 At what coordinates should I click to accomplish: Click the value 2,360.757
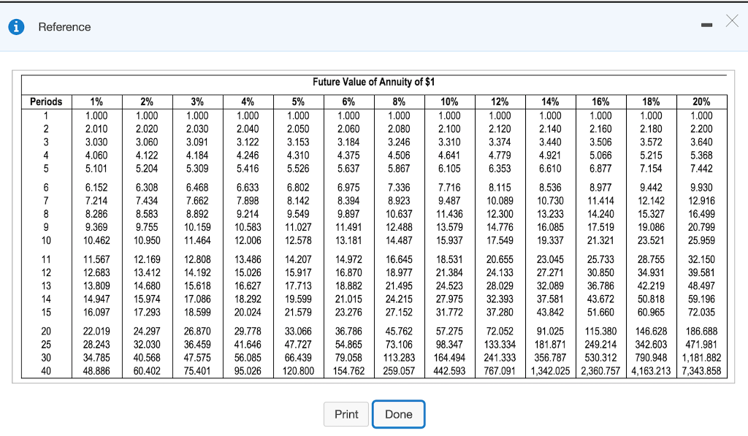click(x=600, y=371)
